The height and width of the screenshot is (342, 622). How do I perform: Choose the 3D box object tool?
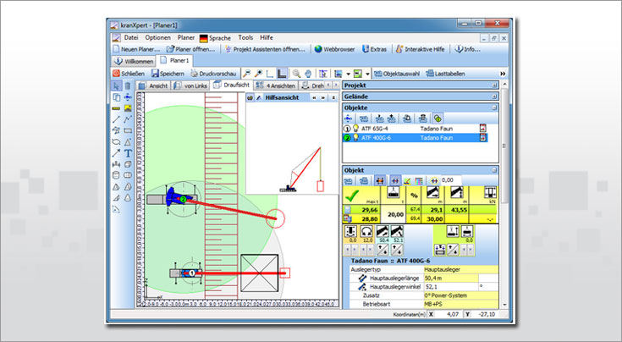pyautogui.click(x=128, y=164)
